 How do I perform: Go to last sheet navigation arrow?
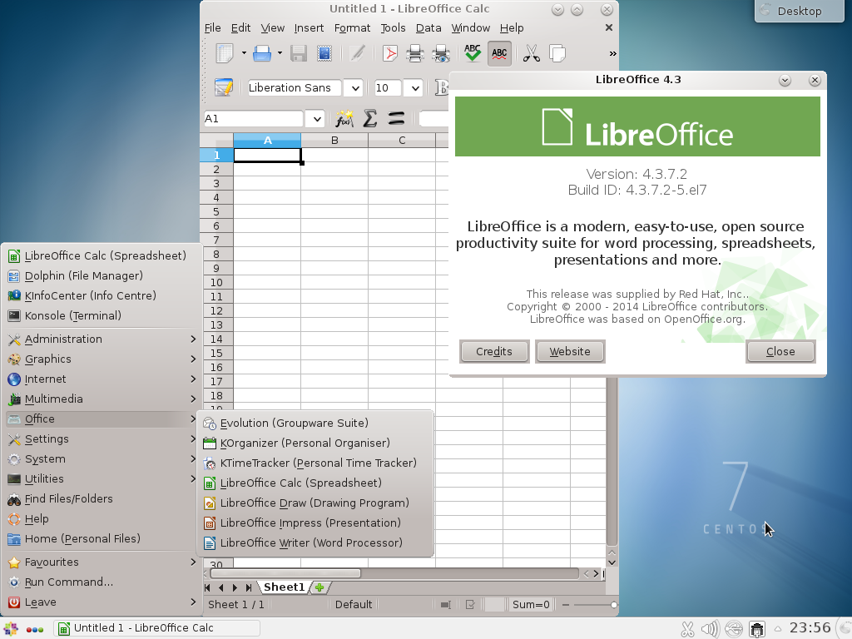(x=248, y=587)
